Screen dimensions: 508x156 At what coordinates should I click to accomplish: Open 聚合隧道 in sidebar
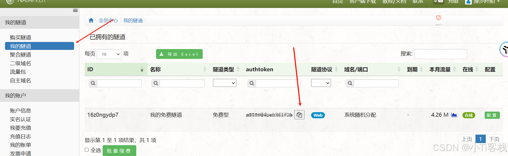[x=21, y=55]
